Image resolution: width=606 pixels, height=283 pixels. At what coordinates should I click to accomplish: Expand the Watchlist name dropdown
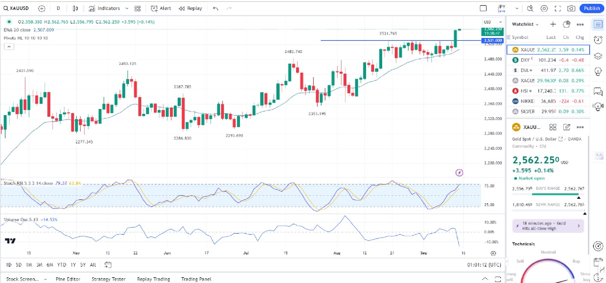[525, 24]
